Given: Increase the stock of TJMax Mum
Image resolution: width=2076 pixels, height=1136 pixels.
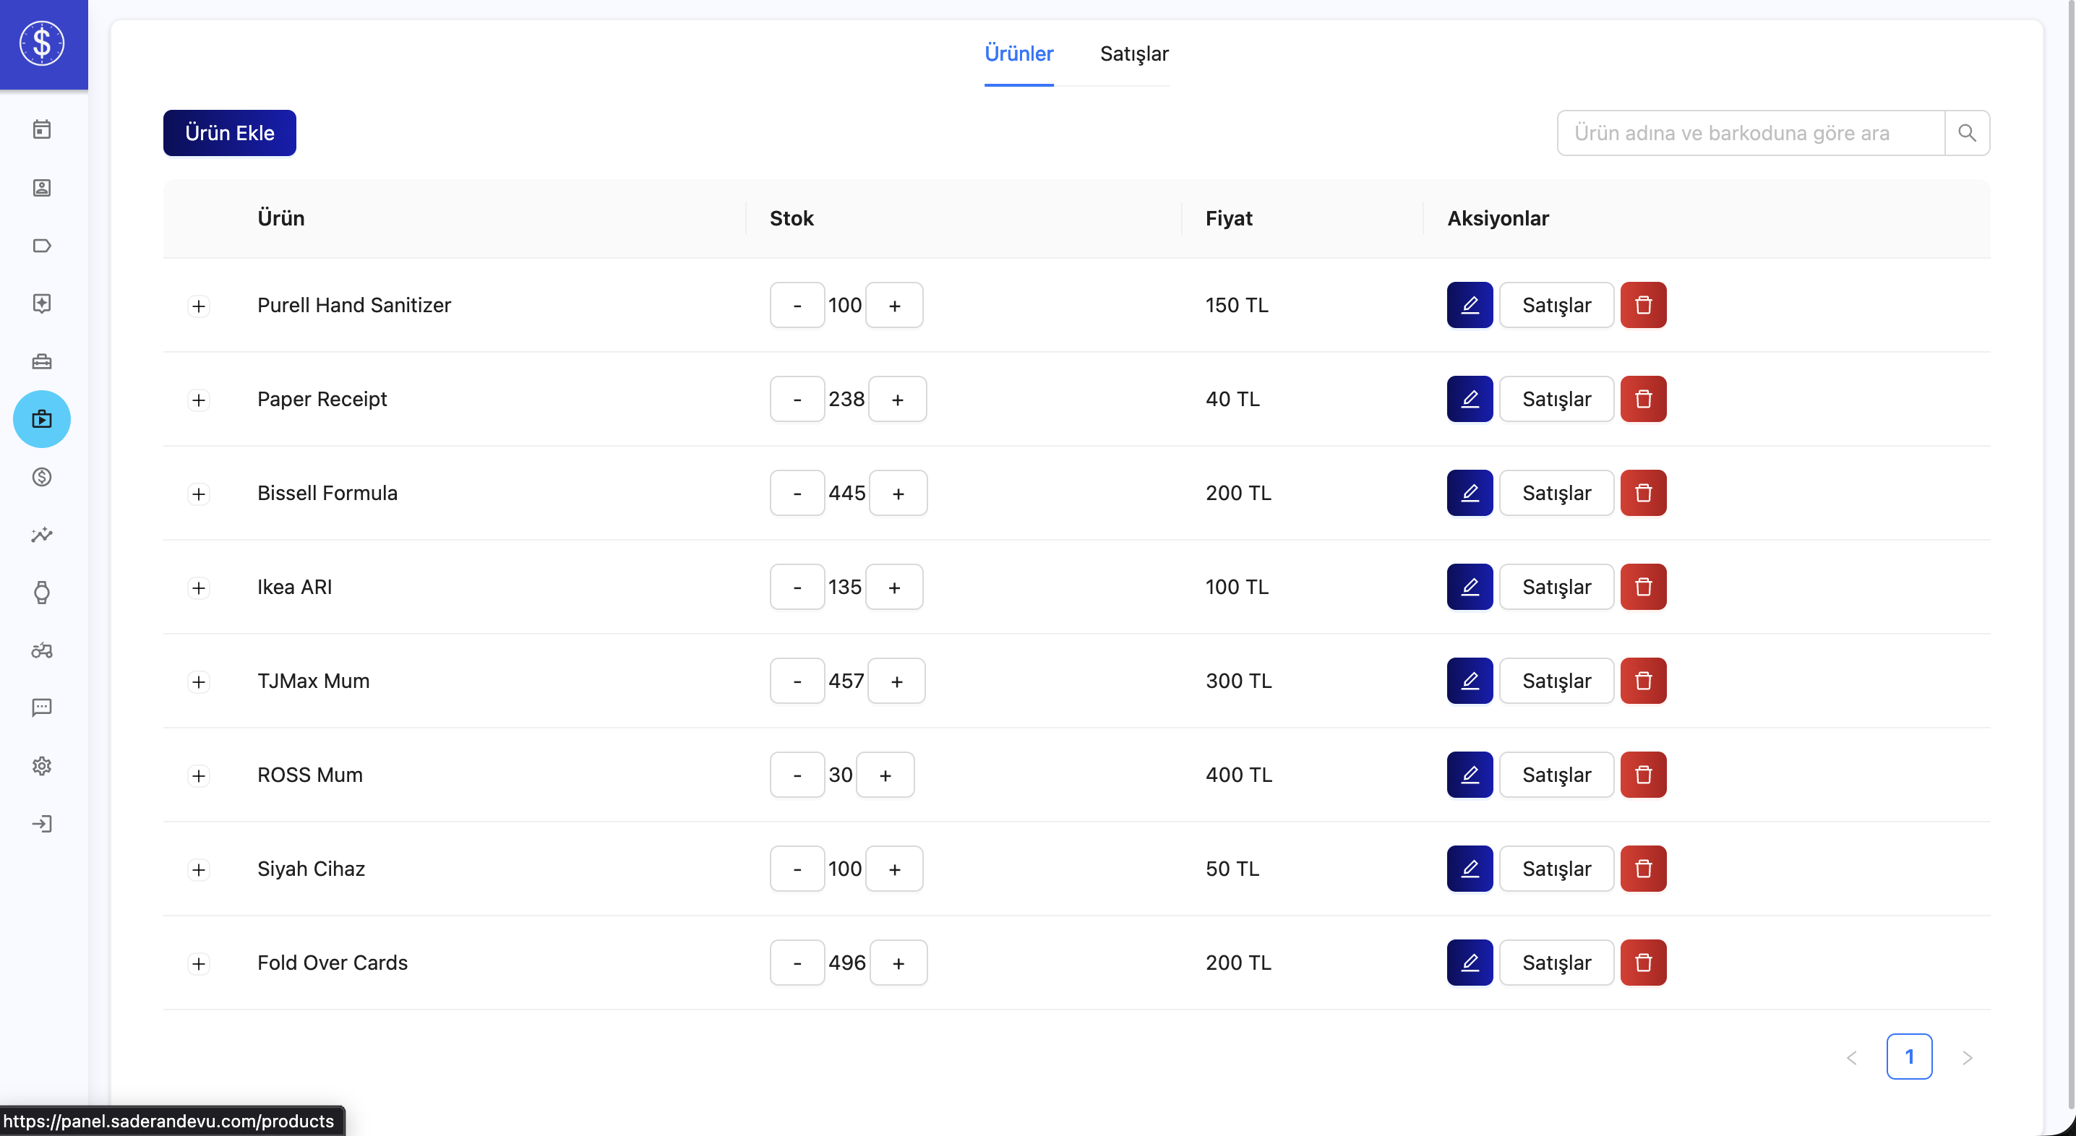Looking at the screenshot, I should pyautogui.click(x=896, y=681).
